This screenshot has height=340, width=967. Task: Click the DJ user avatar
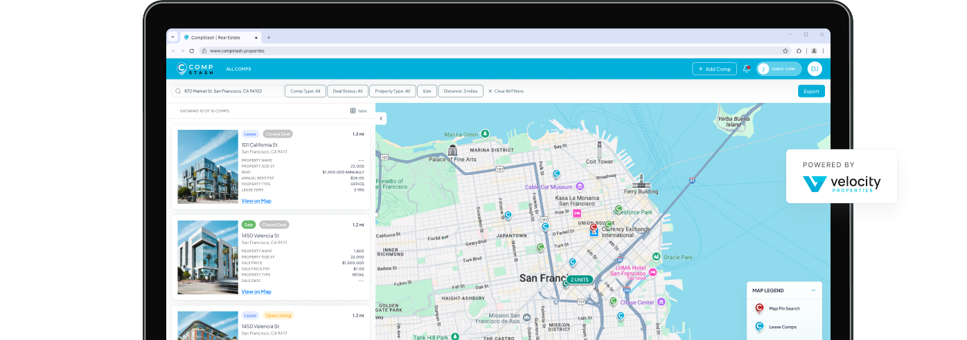[815, 68]
